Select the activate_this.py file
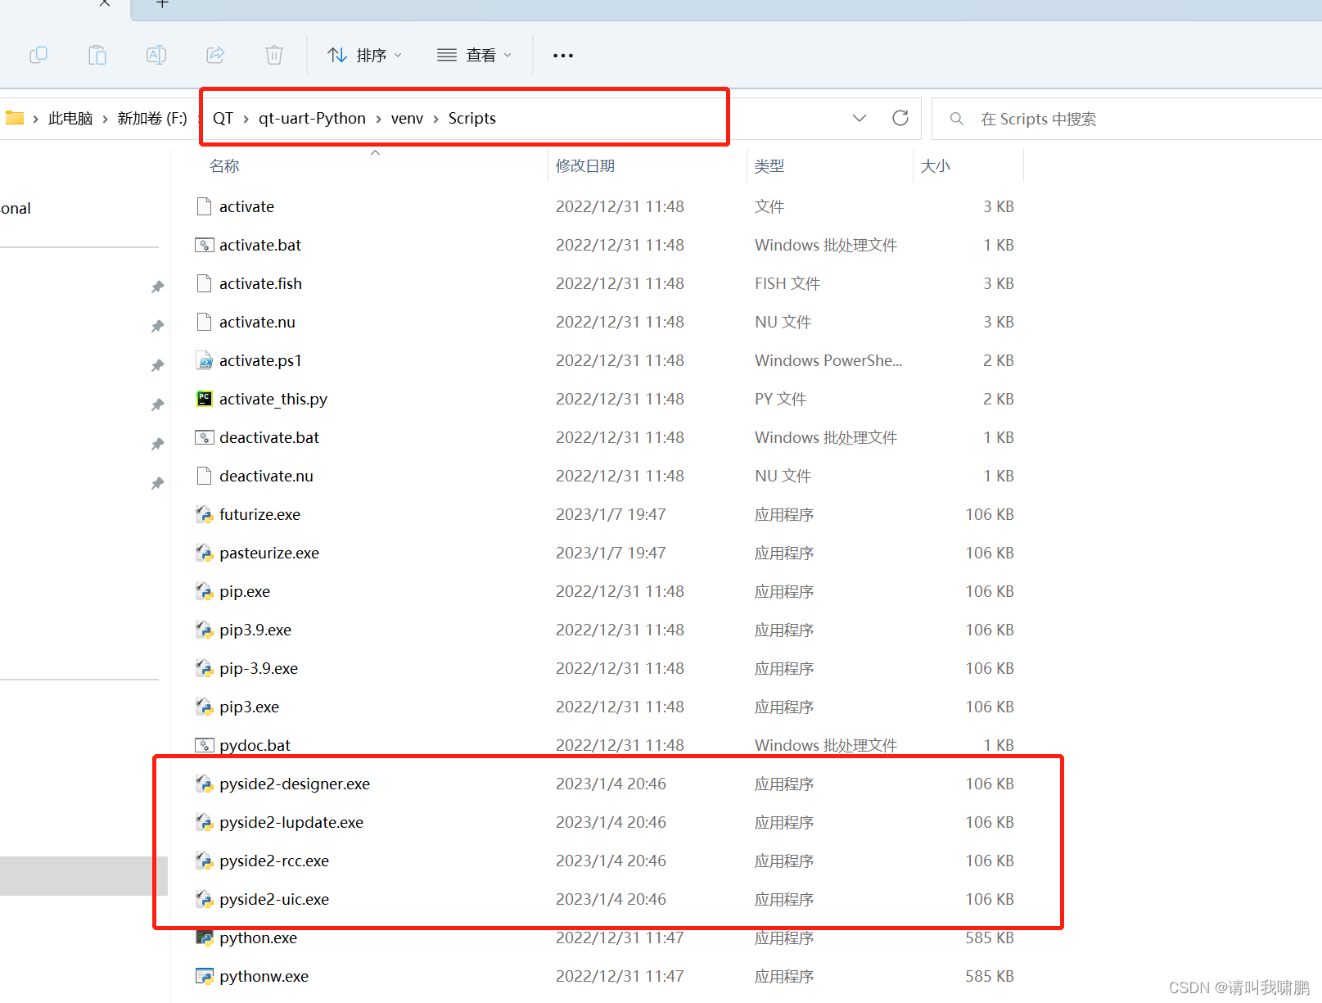 [273, 400]
